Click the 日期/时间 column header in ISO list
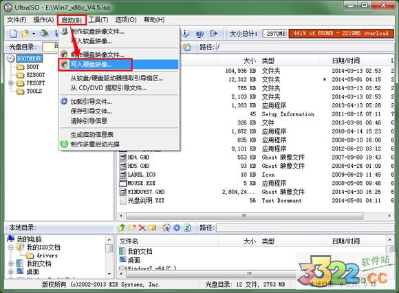This screenshot has width=399, height=293. pyautogui.click(x=345, y=61)
